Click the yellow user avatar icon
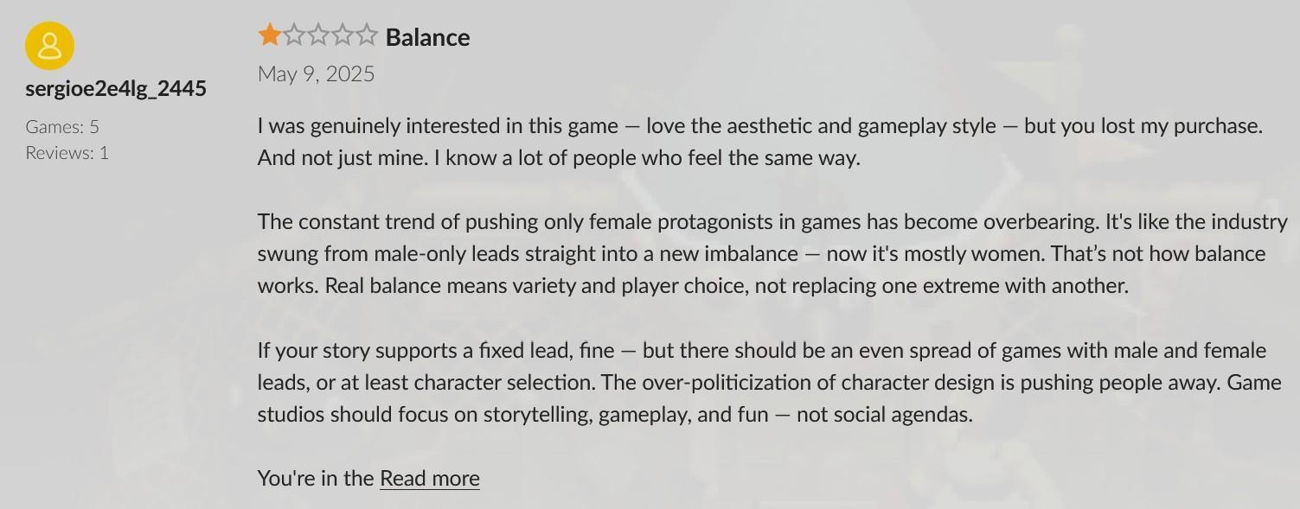This screenshot has width=1300, height=509. coord(50,46)
